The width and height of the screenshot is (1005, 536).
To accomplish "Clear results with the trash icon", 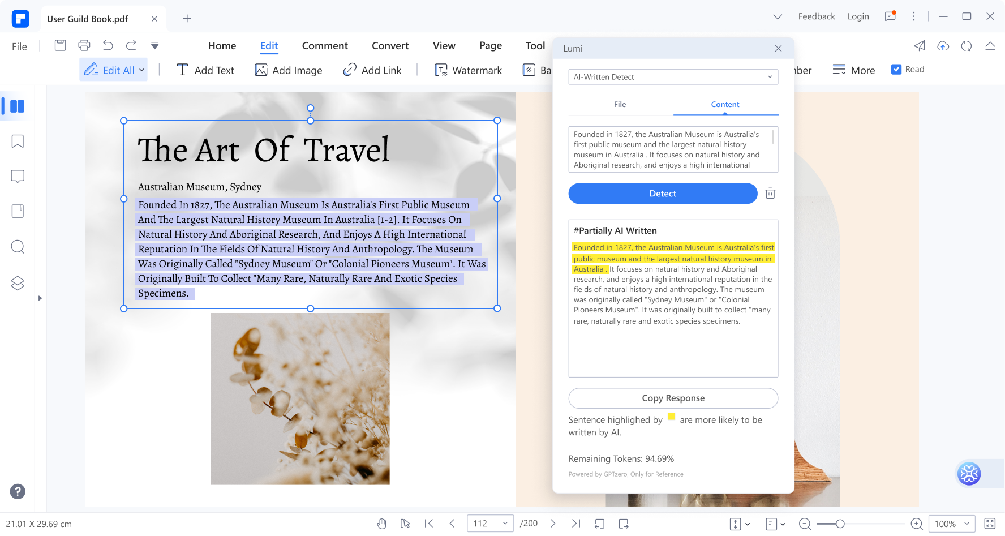I will pos(770,193).
